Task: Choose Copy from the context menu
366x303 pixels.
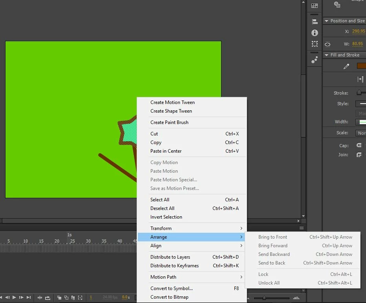Action: [x=192, y=142]
